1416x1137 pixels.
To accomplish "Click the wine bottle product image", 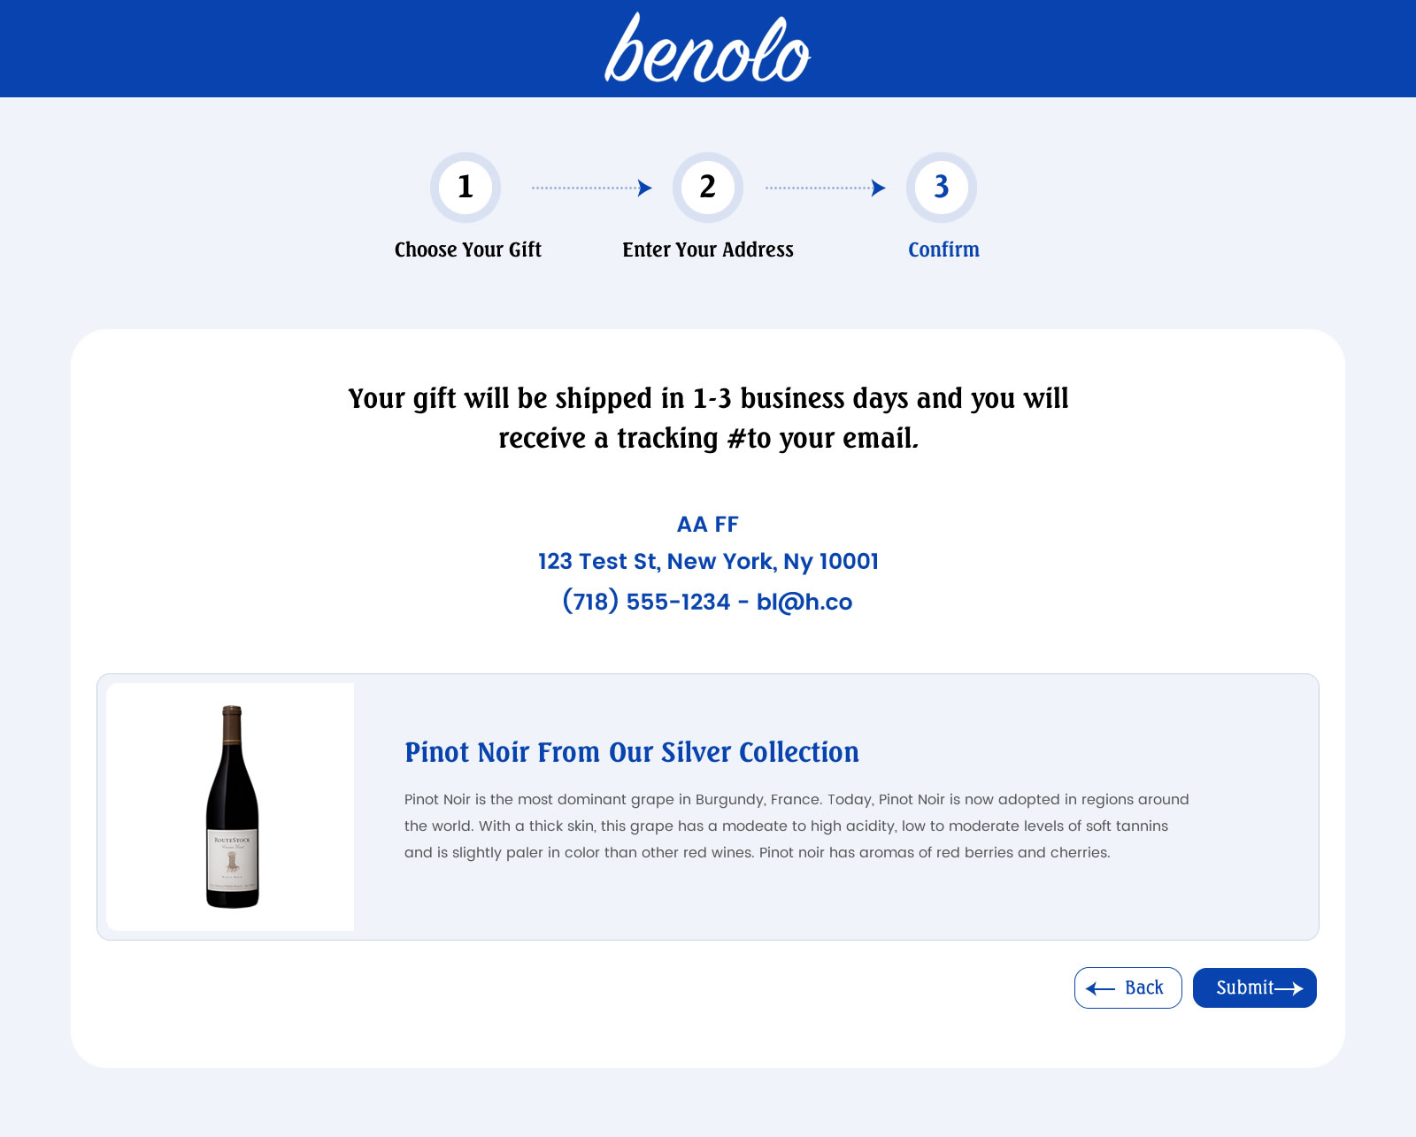I will (231, 806).
